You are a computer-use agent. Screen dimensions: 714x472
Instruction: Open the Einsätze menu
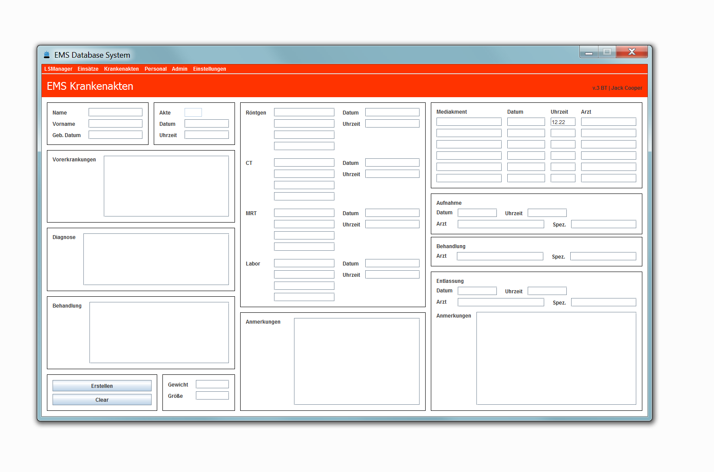point(88,69)
